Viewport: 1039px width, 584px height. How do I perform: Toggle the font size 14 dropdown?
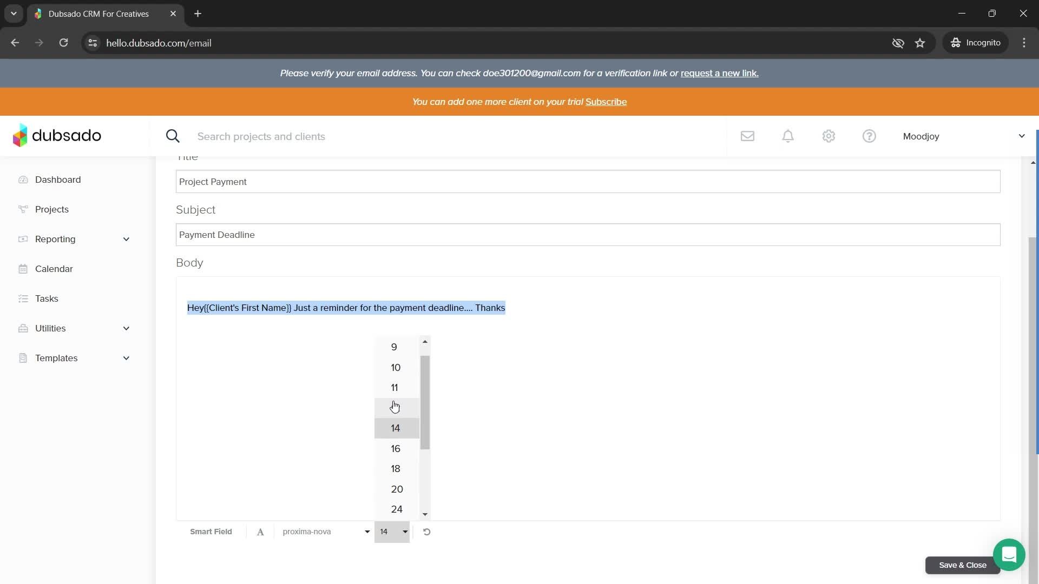coord(392,532)
